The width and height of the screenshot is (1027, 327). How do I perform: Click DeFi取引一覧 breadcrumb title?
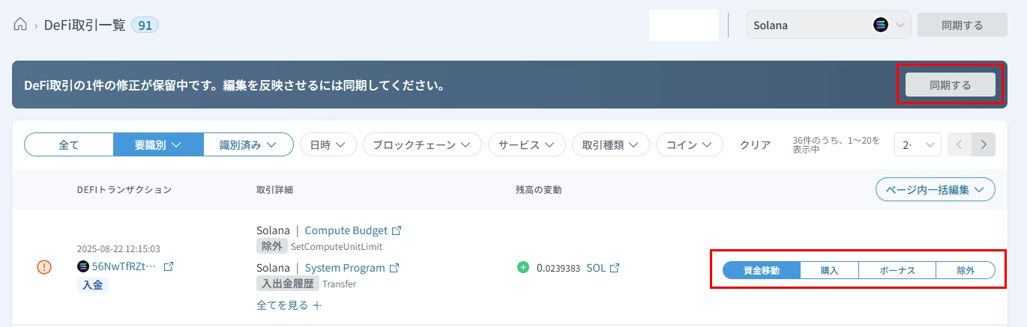(84, 25)
